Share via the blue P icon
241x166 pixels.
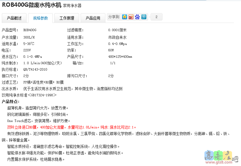pyautogui.click(x=144, y=17)
